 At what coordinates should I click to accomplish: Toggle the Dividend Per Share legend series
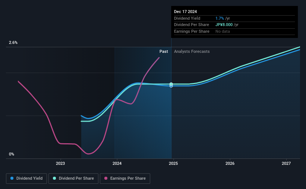[73, 179]
